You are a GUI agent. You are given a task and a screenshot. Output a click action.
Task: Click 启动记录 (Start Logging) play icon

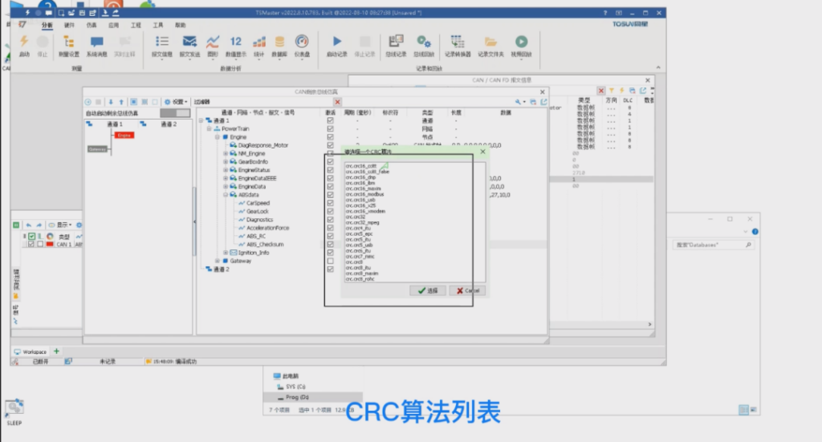click(337, 45)
